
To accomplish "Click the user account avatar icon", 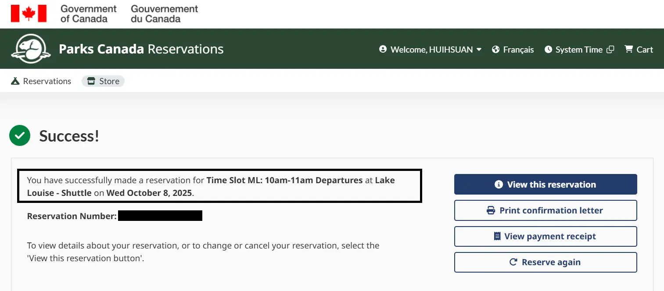I will [x=383, y=50].
